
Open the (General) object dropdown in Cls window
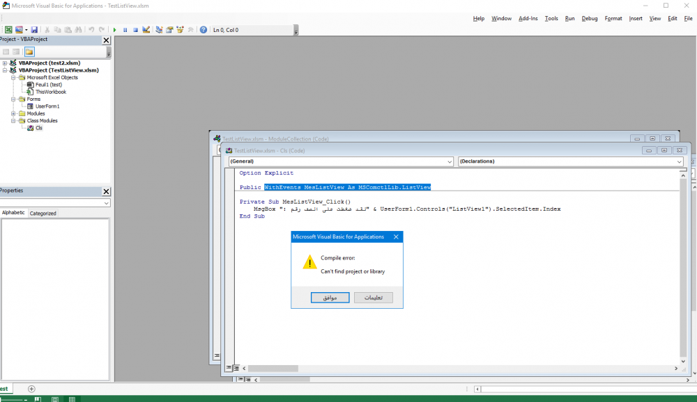point(450,161)
